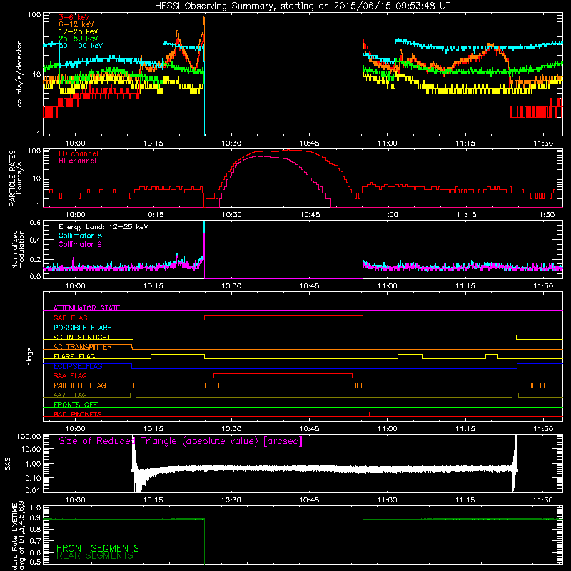The width and height of the screenshot is (571, 571).
Task: Click the HESSI Observing Summary title text
Action: (302, 6)
